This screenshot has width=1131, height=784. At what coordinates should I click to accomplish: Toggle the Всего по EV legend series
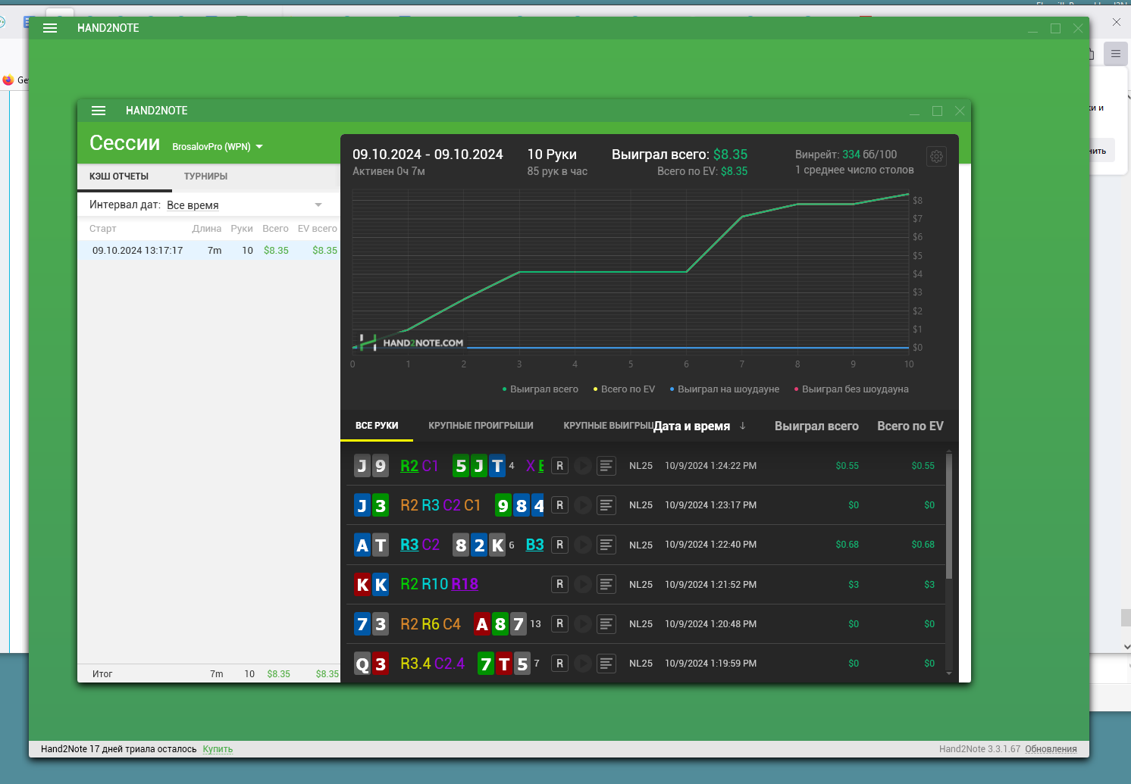point(624,389)
